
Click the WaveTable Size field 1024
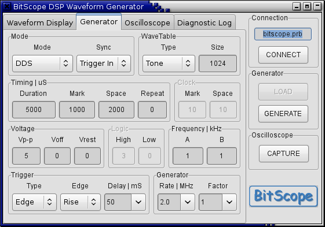218,64
